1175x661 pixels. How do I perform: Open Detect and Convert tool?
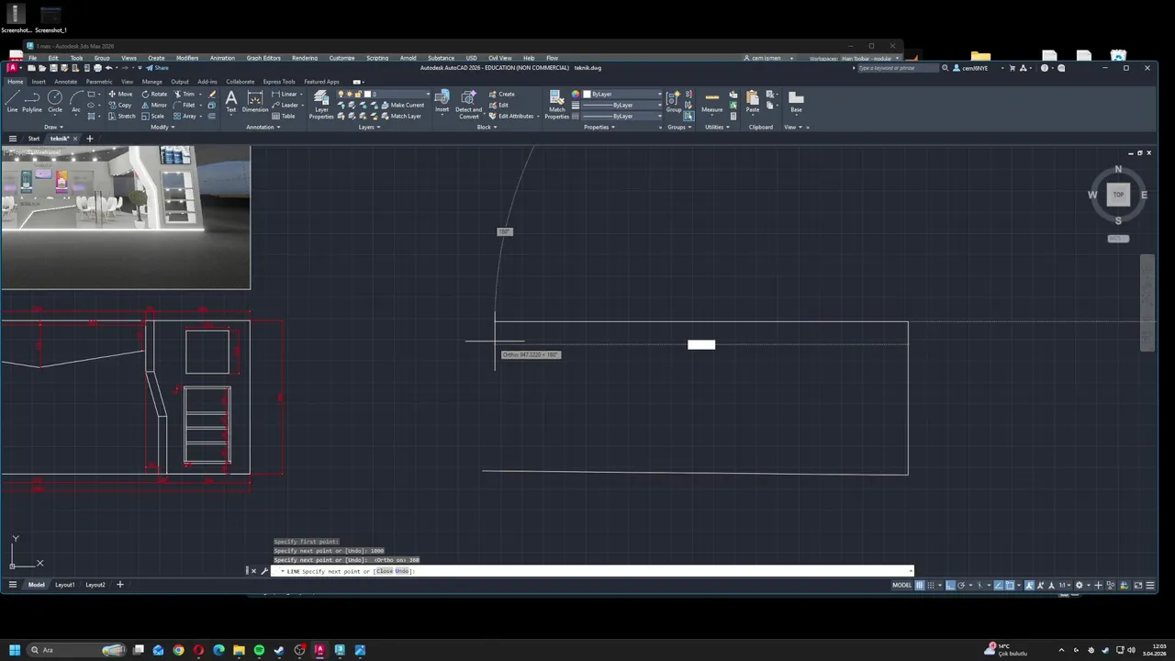pyautogui.click(x=468, y=105)
